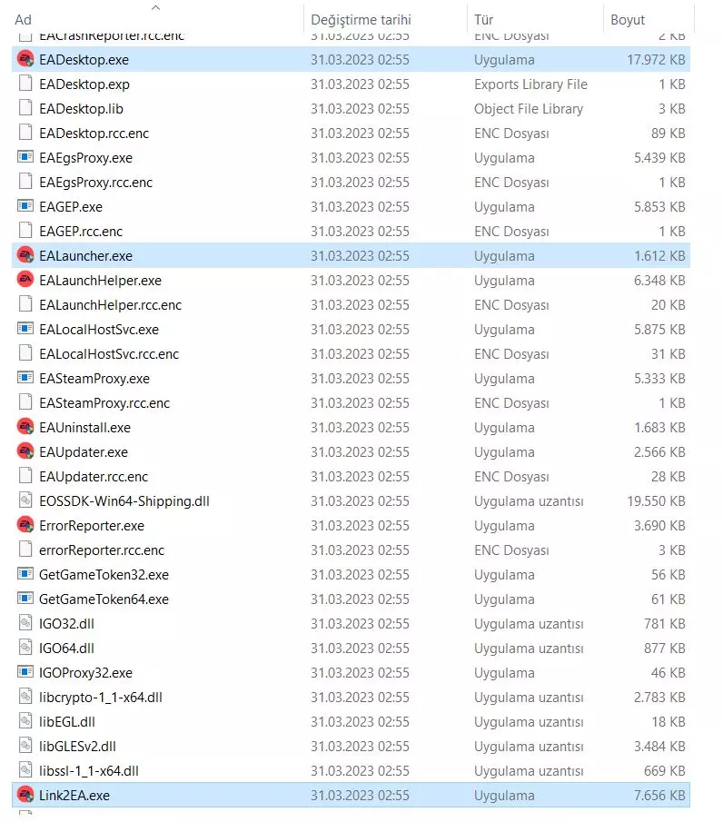Image resolution: width=723 pixels, height=822 pixels.
Task: Click the Exports Library File type cell
Action: [x=530, y=84]
